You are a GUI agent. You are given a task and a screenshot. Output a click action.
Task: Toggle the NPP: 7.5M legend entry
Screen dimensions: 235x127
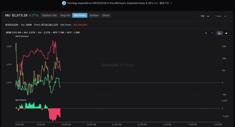[58, 32]
